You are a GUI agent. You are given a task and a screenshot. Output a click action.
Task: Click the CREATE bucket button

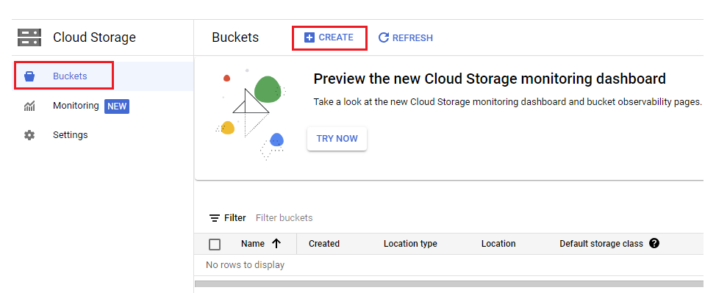(329, 37)
